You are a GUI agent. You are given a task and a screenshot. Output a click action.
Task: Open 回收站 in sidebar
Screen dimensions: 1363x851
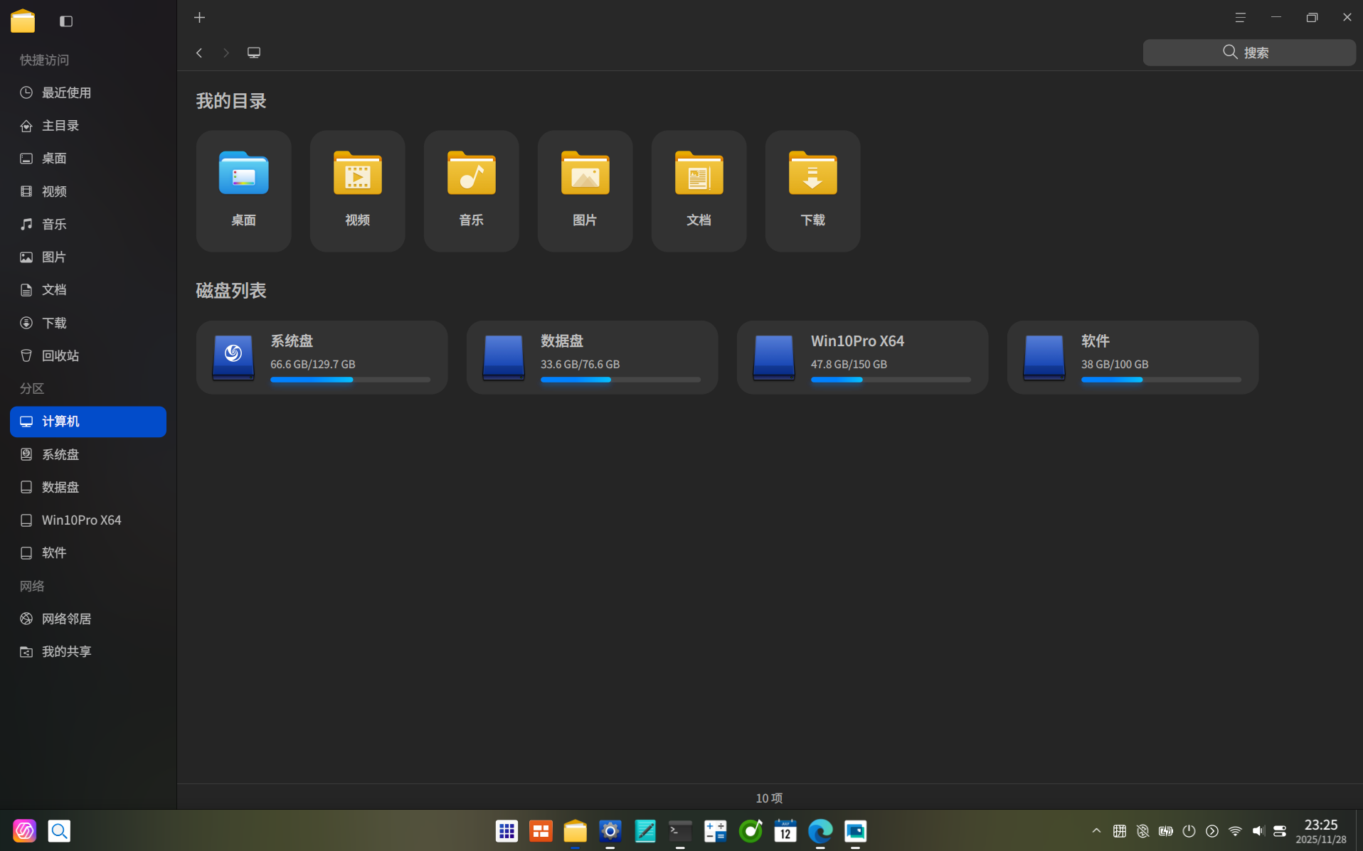point(88,355)
